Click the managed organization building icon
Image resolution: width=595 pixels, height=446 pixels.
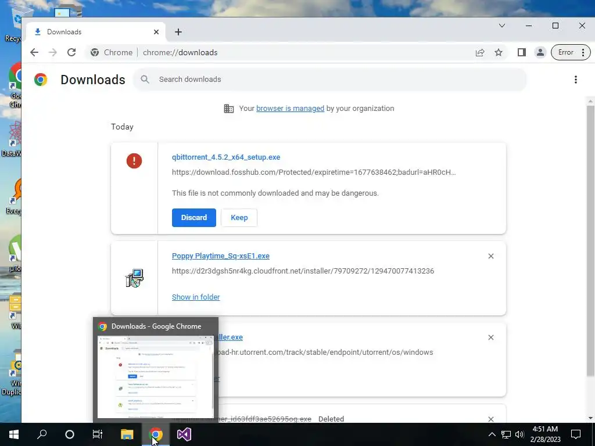point(229,109)
